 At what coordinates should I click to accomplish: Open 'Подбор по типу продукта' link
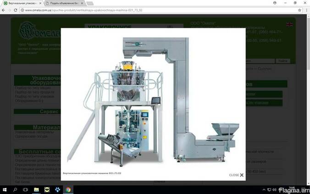pyautogui.click(x=35, y=92)
